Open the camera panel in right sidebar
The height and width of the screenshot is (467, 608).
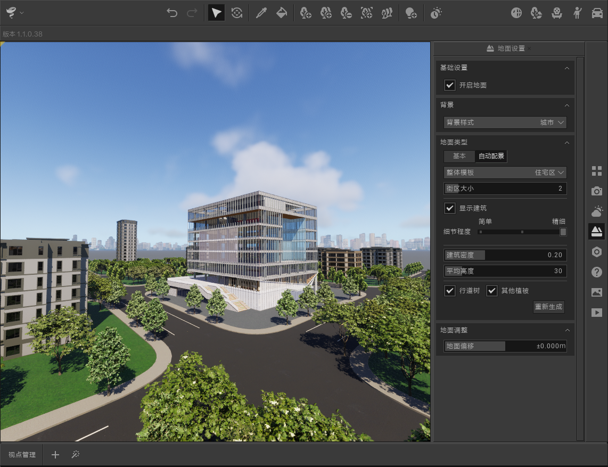(x=597, y=191)
